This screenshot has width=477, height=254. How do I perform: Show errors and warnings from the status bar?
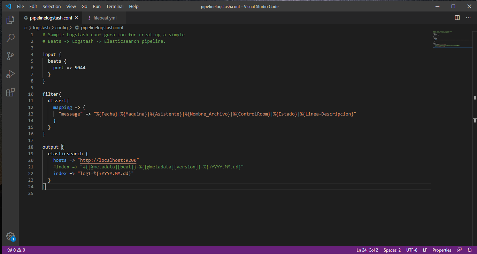(16, 250)
